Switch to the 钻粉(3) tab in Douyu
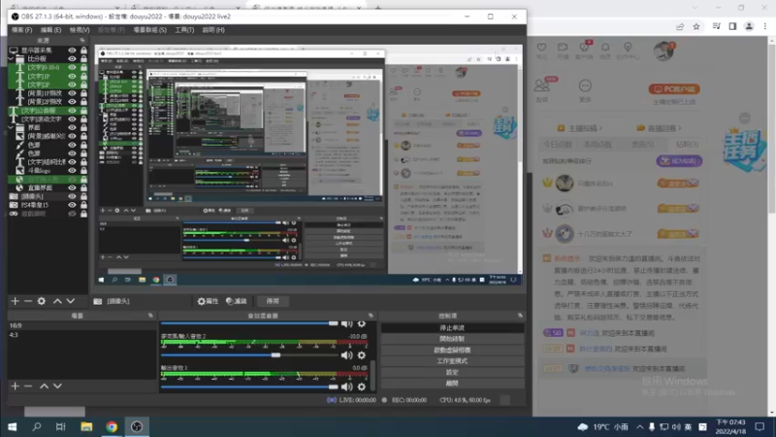The height and width of the screenshot is (437, 776). pos(687,144)
